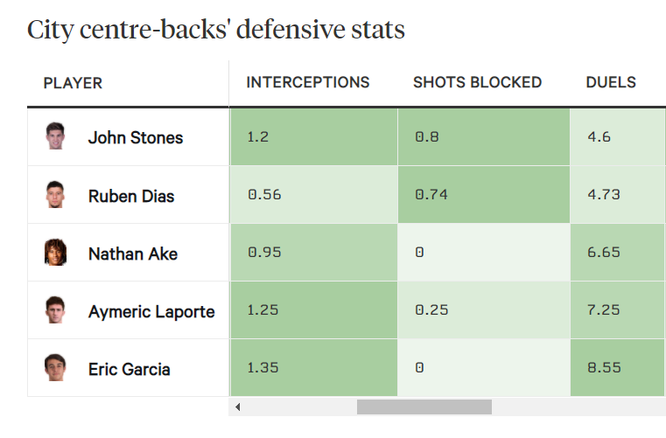Select the Eric Garcia name
This screenshot has width=666, height=438.
tap(130, 369)
